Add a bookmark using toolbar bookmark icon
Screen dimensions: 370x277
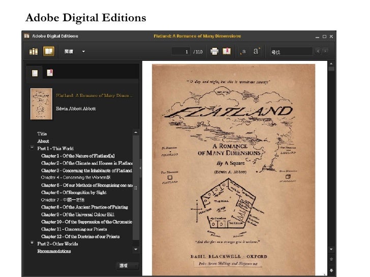pos(227,51)
